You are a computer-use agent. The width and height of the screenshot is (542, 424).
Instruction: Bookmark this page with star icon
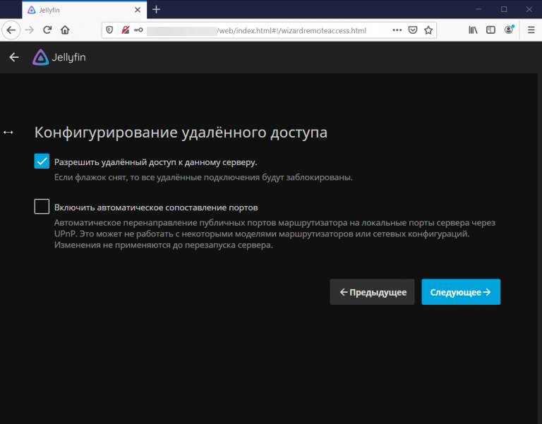(428, 30)
